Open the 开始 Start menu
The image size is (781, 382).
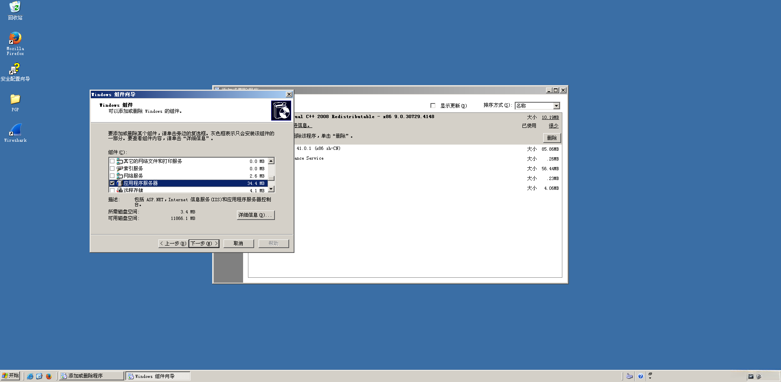coord(11,375)
